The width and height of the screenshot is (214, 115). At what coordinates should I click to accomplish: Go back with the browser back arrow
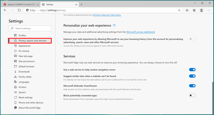click(5, 10)
